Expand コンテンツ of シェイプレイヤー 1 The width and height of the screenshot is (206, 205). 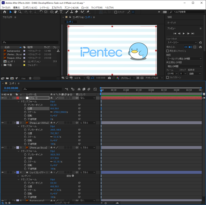[18, 176]
